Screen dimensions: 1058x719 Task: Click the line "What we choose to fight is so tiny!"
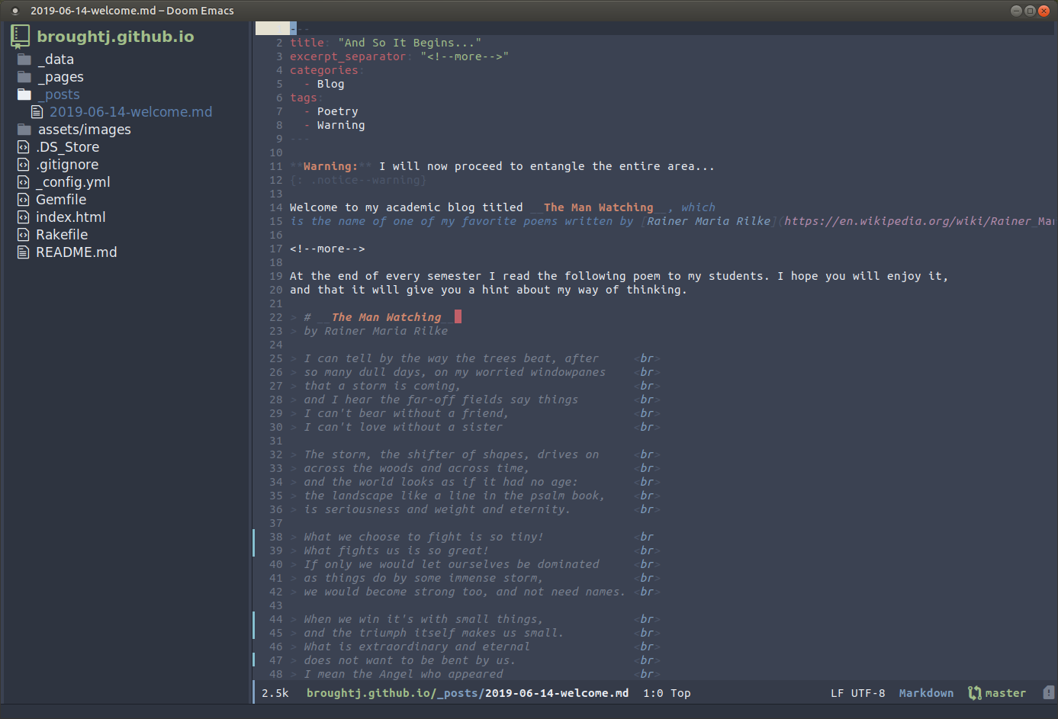pos(424,537)
